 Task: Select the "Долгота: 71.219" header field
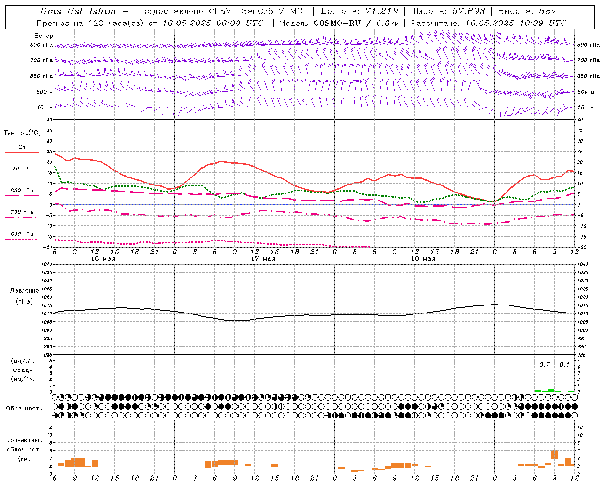pyautogui.click(x=359, y=11)
